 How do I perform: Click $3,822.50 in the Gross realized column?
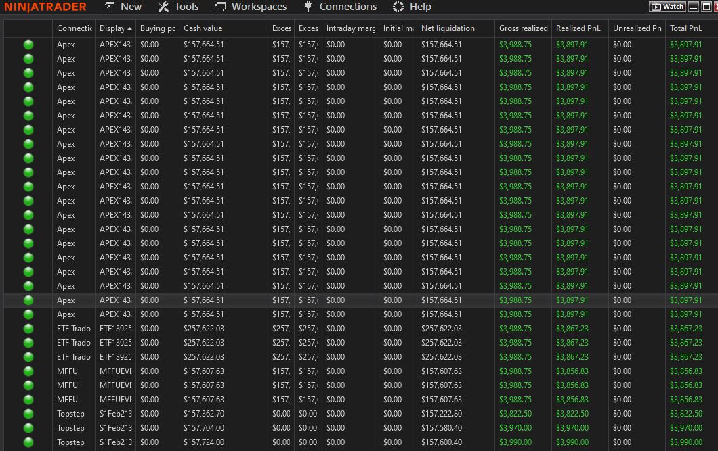tap(515, 414)
